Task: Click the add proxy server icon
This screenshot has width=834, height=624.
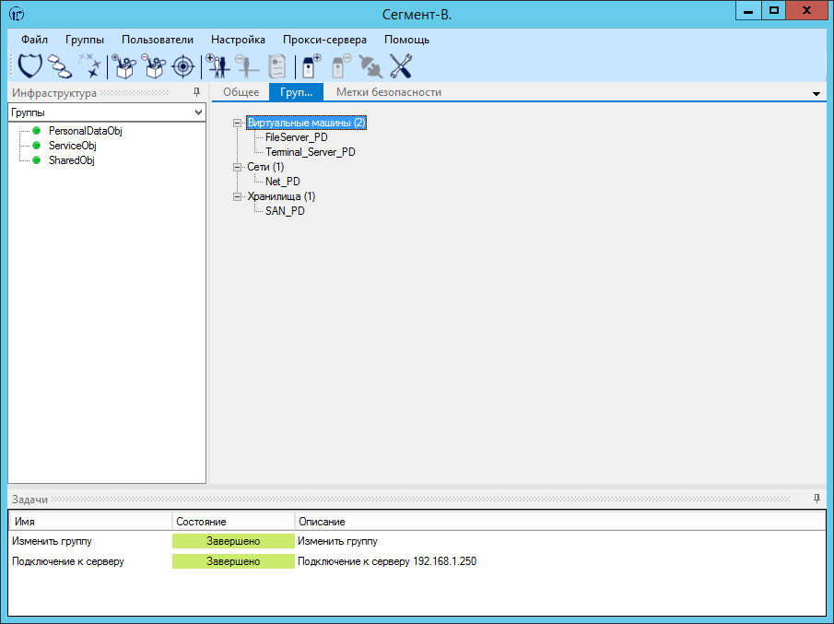Action: pyautogui.click(x=311, y=66)
